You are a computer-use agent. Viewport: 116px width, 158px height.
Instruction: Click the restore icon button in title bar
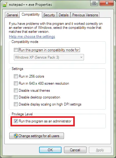[x=94, y=3]
